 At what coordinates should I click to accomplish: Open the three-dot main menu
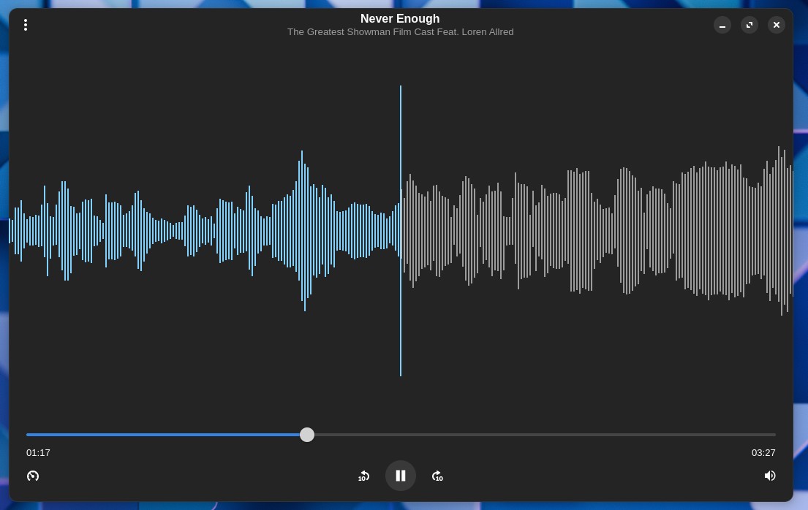point(26,25)
